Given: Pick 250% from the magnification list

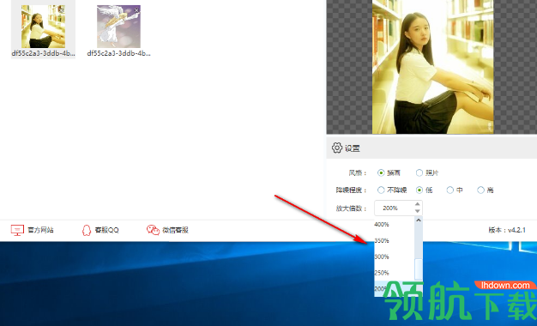Looking at the screenshot, I should click(x=394, y=273).
